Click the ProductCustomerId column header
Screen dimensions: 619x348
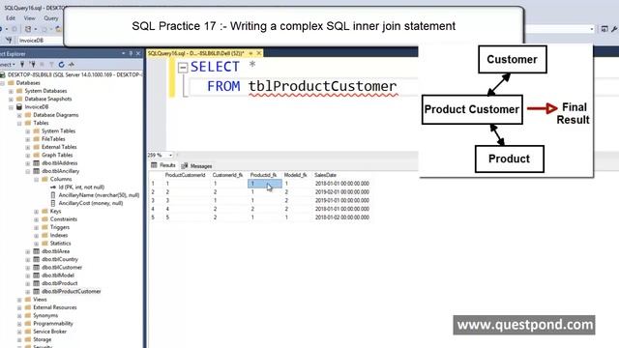tap(185, 175)
